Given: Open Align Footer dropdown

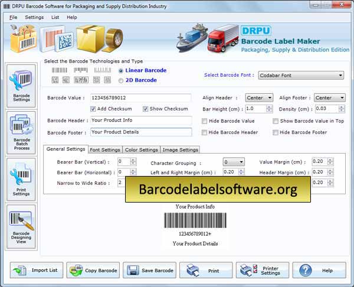Looking at the screenshot, I should (329, 97).
